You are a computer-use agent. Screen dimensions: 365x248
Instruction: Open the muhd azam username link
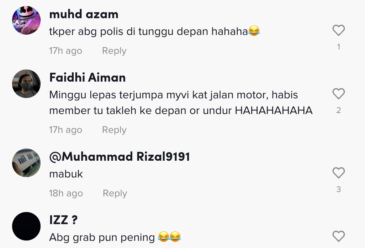point(84,14)
